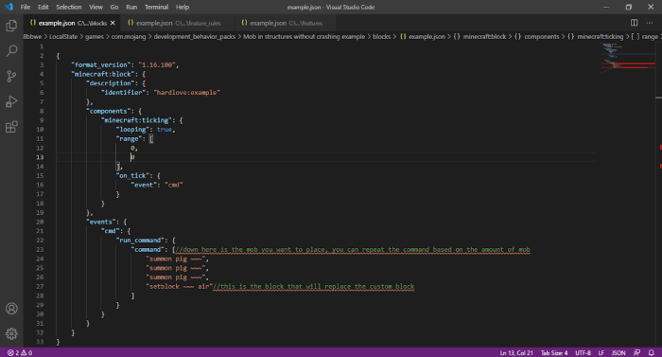This screenshot has width=662, height=357.
Task: Click the "description" key in code
Action: coord(111,83)
